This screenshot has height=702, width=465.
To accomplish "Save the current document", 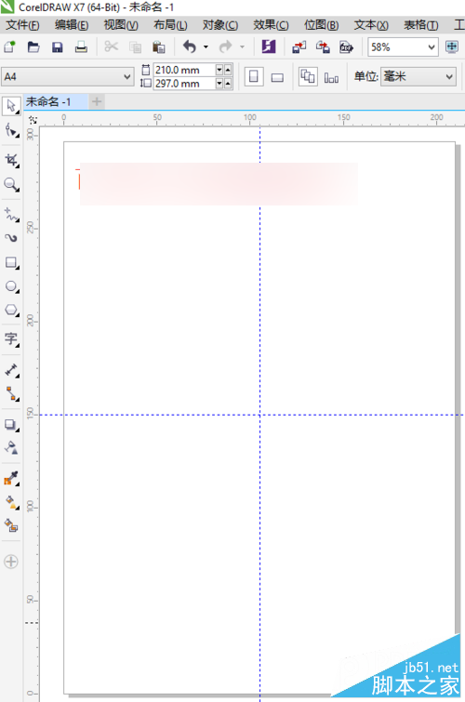I will [x=58, y=46].
